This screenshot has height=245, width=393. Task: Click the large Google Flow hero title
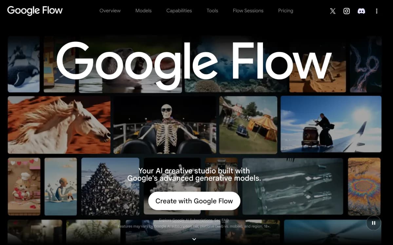point(194,65)
